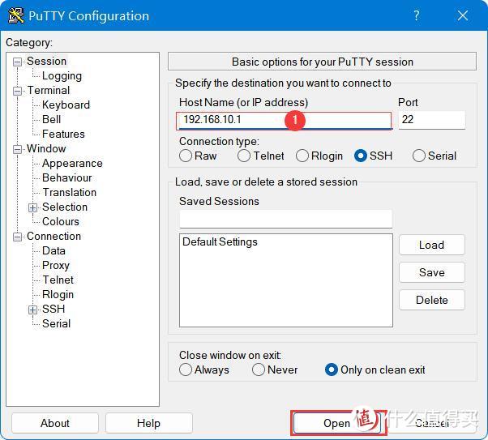Click the question mark help button in title bar

point(417,15)
